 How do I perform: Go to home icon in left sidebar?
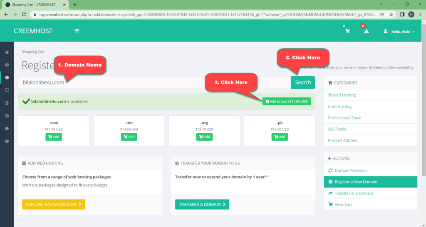(x=7, y=52)
